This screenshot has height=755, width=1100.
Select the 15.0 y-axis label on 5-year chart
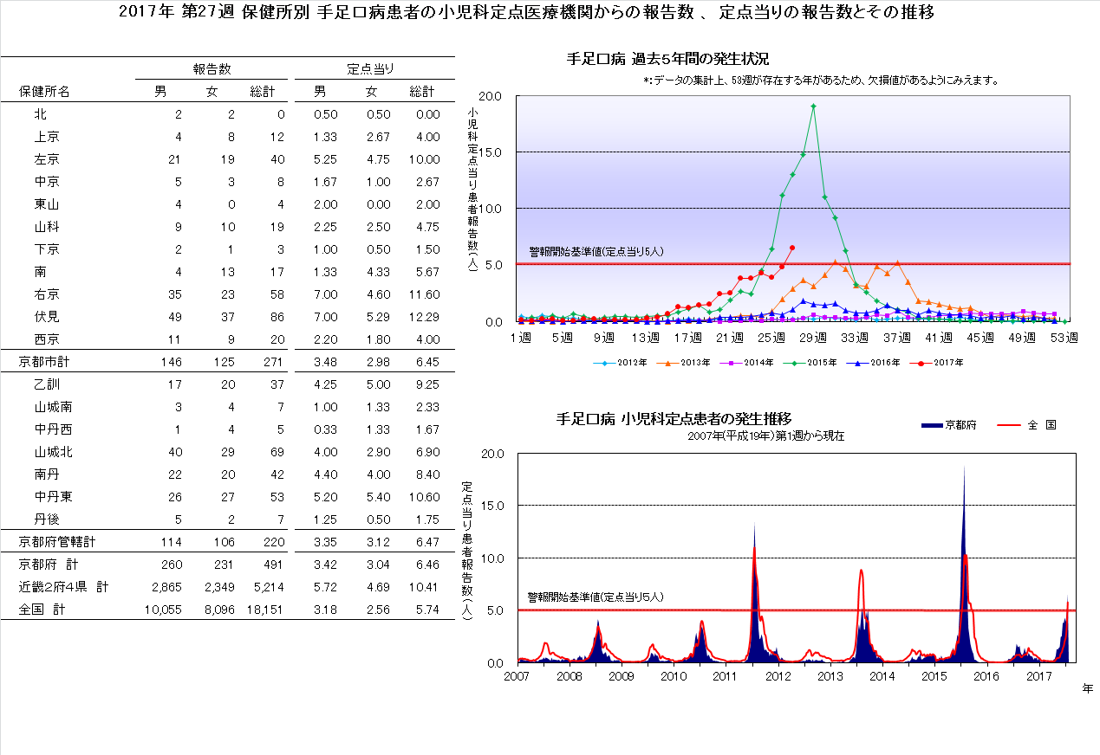click(x=491, y=152)
